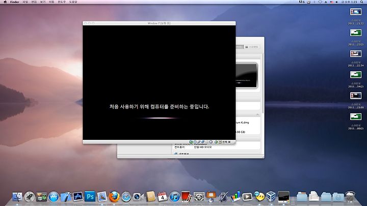Click the VM display status icon
The height and width of the screenshot is (206, 367).
click(211, 142)
